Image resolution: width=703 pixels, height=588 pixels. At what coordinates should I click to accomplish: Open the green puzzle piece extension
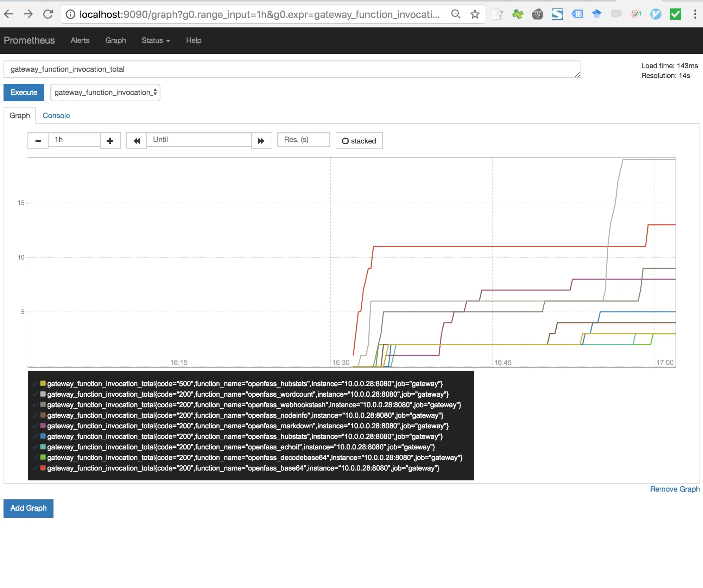pyautogui.click(x=518, y=14)
